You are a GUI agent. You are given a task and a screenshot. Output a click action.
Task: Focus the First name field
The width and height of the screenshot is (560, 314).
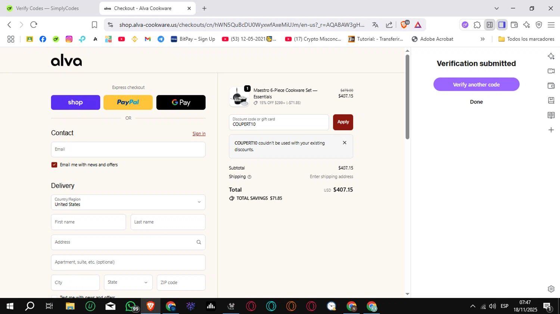point(88,222)
